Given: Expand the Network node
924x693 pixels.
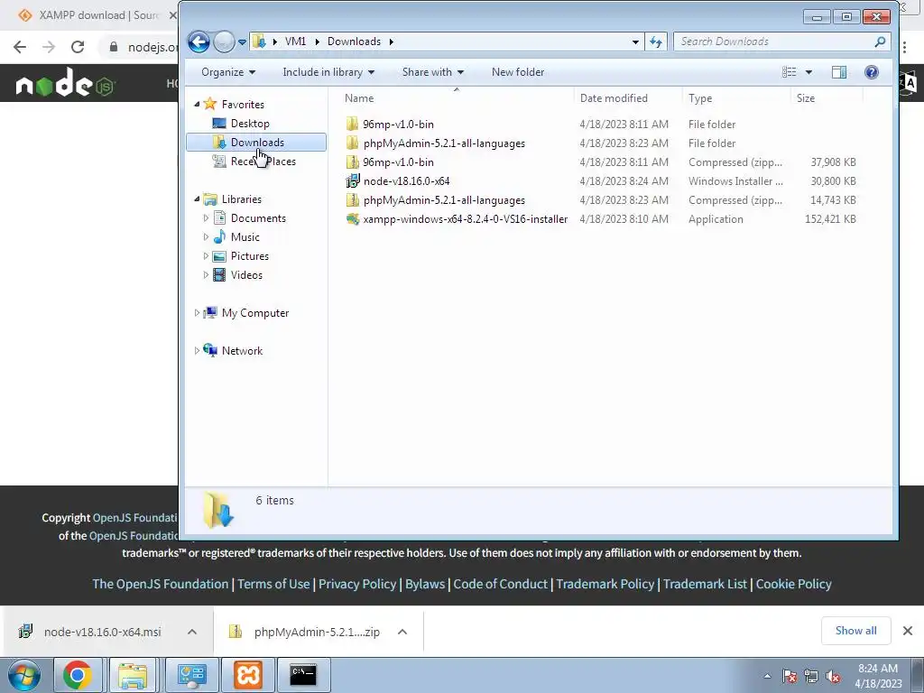Looking at the screenshot, I should [197, 351].
